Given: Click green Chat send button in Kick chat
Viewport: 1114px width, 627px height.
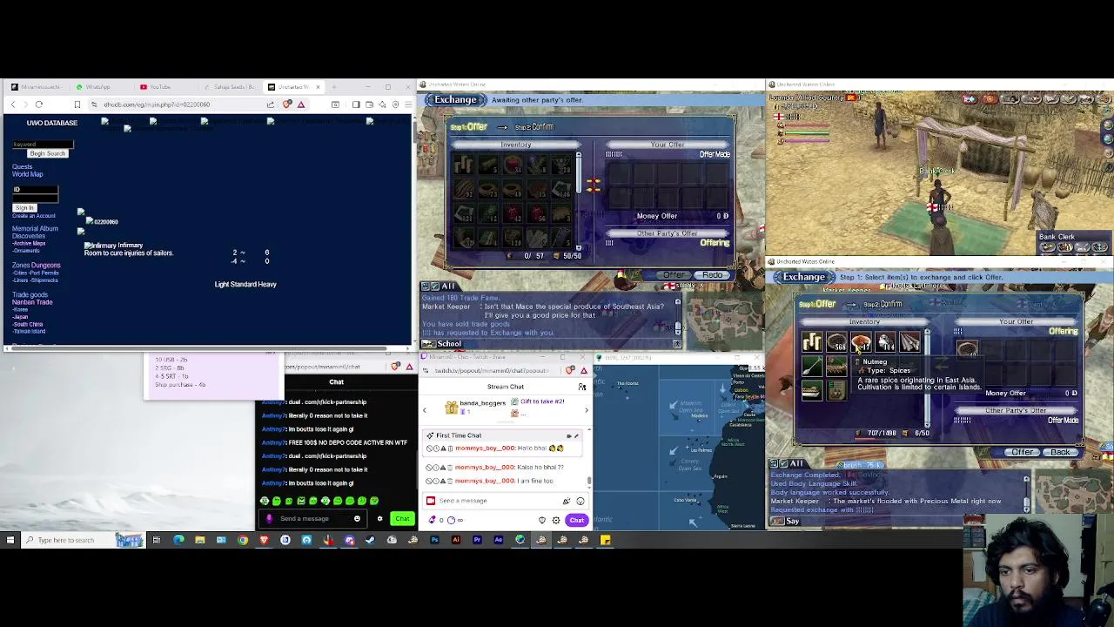Looking at the screenshot, I should (x=402, y=519).
